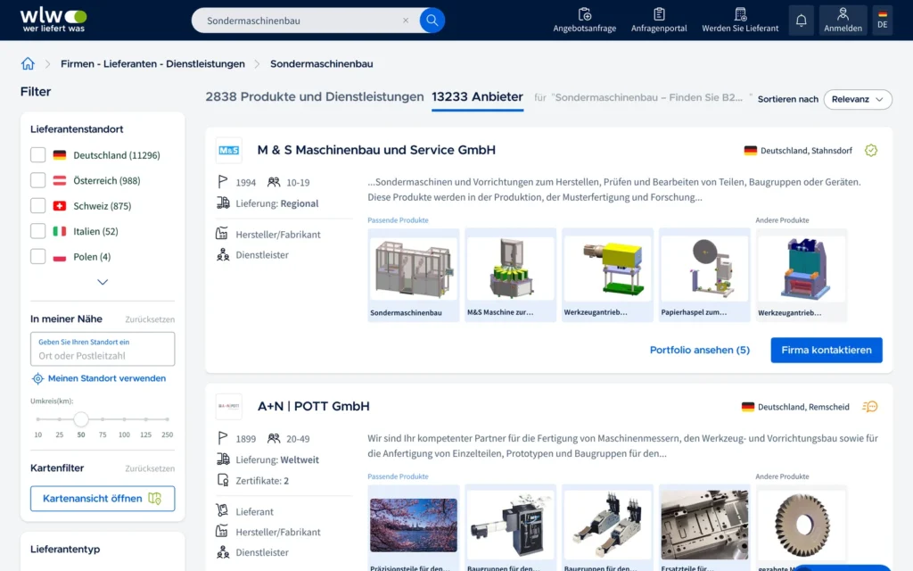Click the Lieferung: Regional text
Image resolution: width=913 pixels, height=571 pixels.
point(277,203)
